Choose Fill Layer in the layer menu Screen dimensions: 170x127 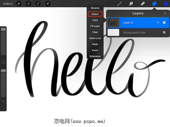95,26
